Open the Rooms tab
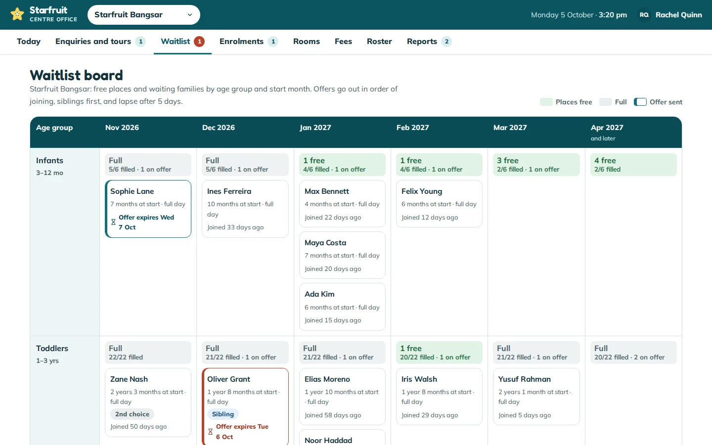 tap(307, 42)
